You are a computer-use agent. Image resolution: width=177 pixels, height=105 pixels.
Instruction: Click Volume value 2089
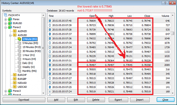[x=167, y=65]
